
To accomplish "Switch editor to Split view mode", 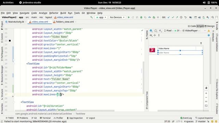I will click(x=200, y=26).
